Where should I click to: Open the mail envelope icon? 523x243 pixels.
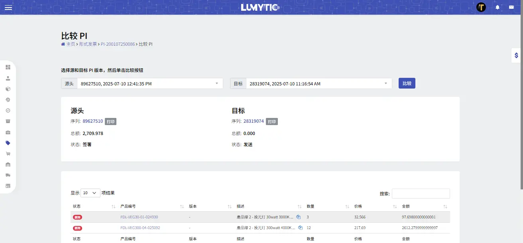(x=511, y=7)
